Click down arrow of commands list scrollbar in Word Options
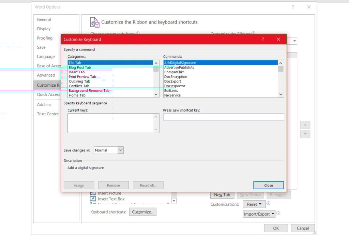 click(x=174, y=201)
